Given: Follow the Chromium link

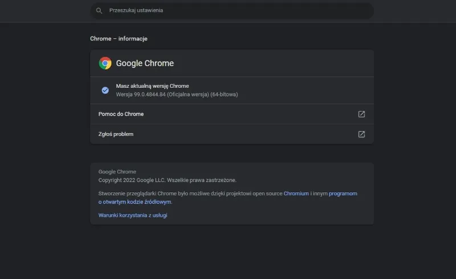Looking at the screenshot, I should coord(296,193).
